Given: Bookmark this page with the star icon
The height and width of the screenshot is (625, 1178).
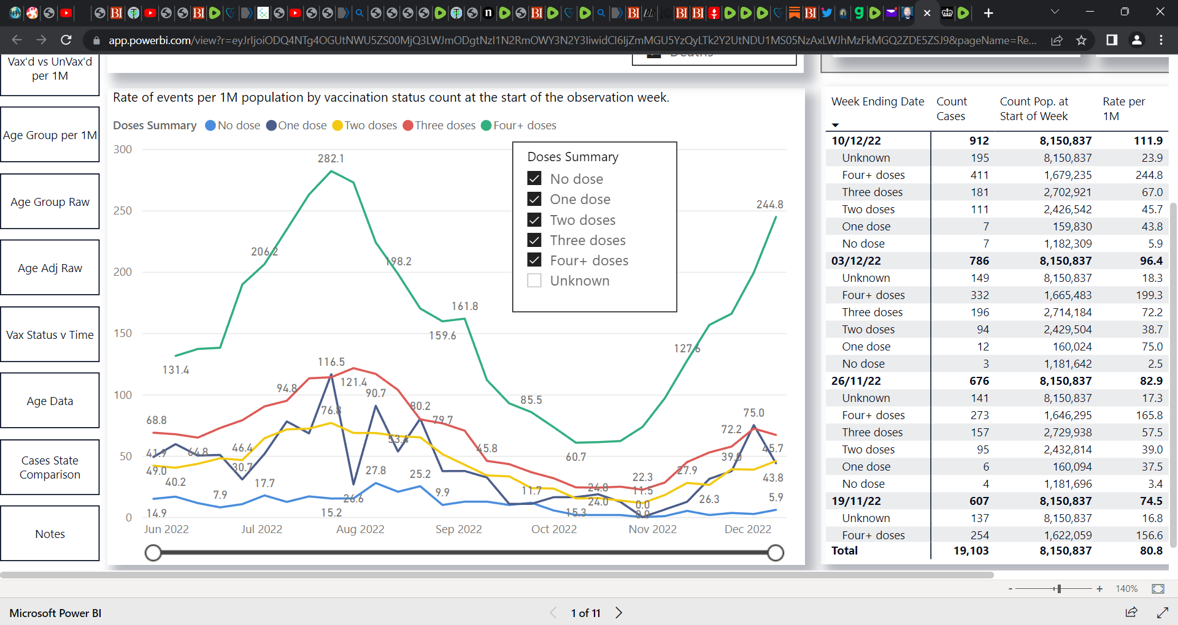Looking at the screenshot, I should [x=1081, y=40].
